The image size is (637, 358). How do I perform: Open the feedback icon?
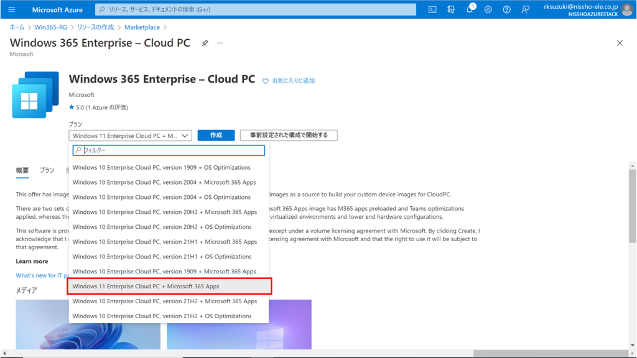pyautogui.click(x=525, y=9)
